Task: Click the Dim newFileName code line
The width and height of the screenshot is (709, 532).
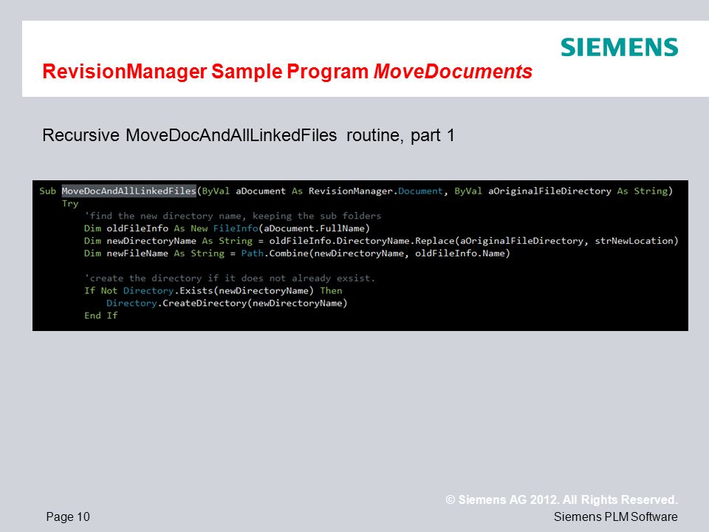Action: tap(297, 253)
